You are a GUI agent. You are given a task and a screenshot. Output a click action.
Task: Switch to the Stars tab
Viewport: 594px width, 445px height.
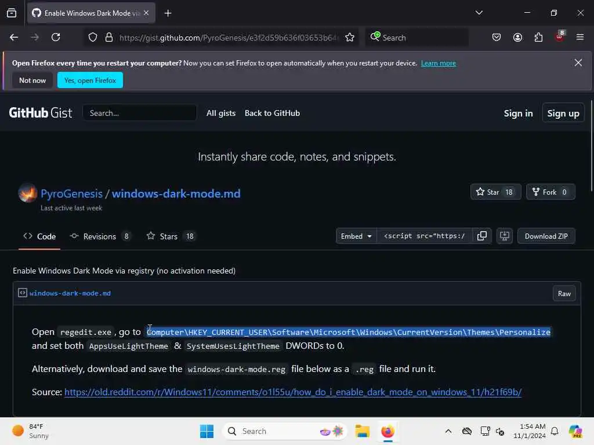[x=171, y=236]
